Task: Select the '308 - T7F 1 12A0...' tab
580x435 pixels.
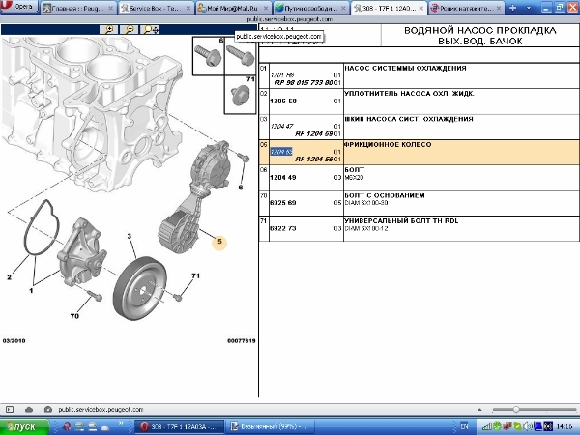Action: point(389,8)
